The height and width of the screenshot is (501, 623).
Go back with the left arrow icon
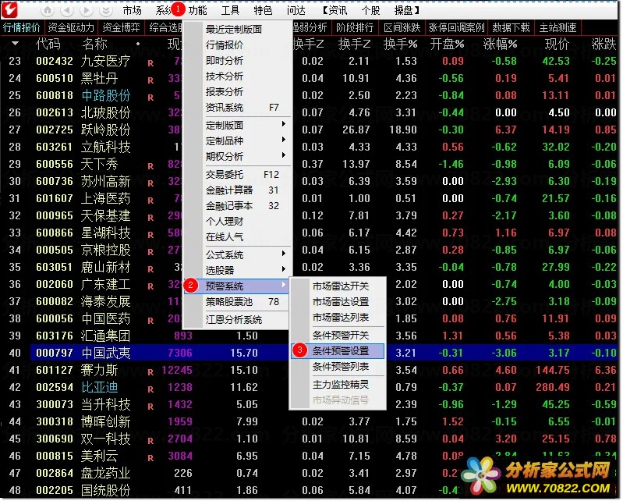pyautogui.click(x=67, y=10)
